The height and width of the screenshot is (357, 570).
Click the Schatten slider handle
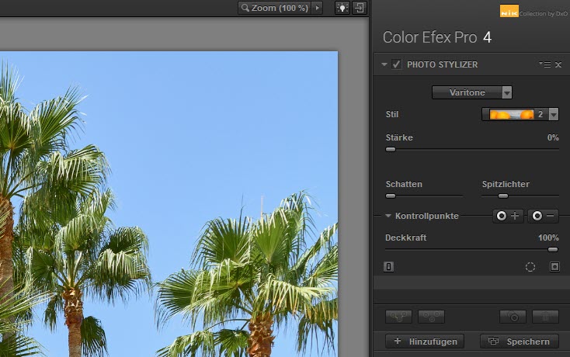tap(391, 196)
